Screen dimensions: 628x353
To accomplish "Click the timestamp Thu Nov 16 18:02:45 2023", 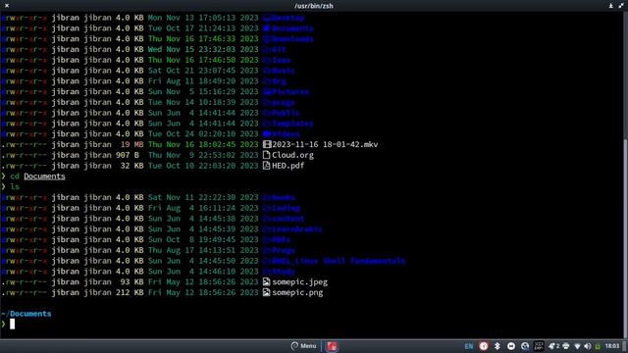I will tap(203, 144).
